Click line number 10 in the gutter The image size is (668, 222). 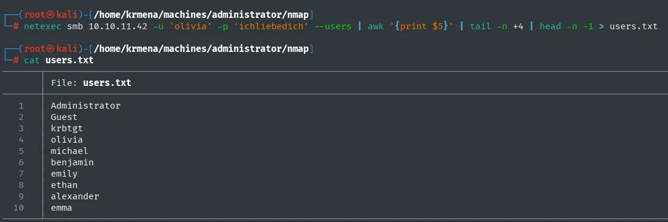[x=19, y=208]
